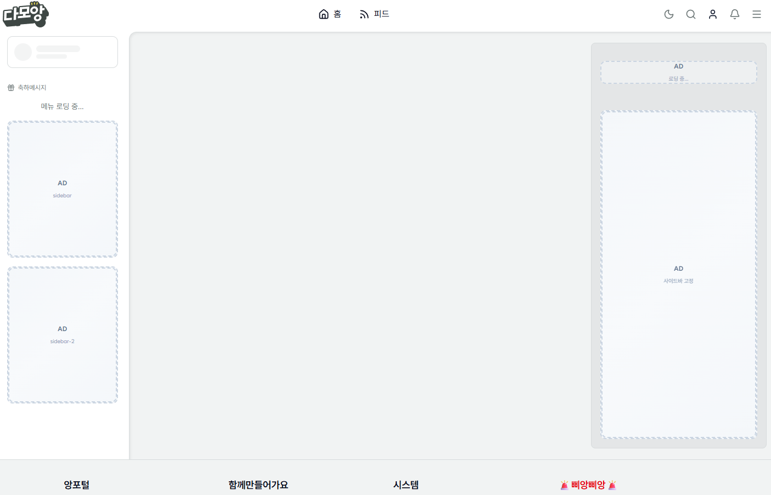Open the 홈 menu item
771x495 pixels.
click(x=330, y=14)
